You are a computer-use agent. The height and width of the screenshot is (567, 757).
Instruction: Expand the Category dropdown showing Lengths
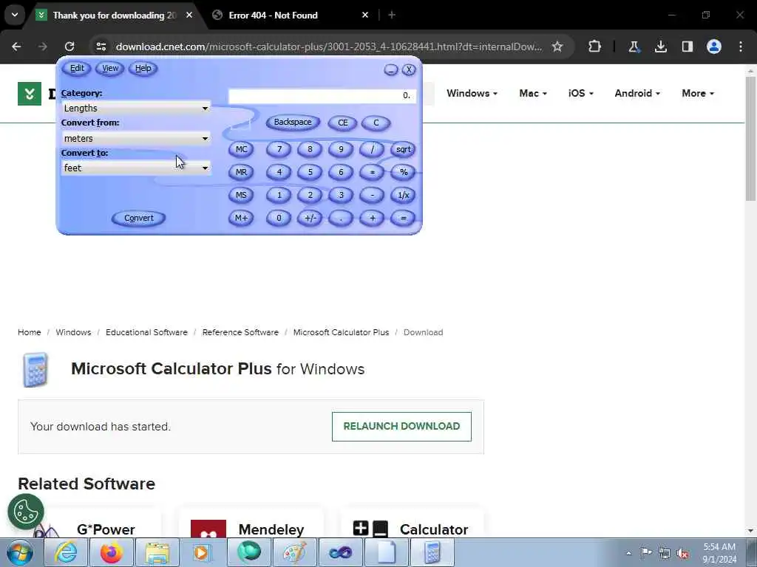click(136, 108)
